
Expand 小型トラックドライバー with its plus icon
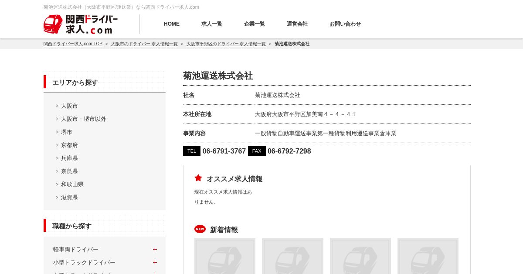point(155,263)
